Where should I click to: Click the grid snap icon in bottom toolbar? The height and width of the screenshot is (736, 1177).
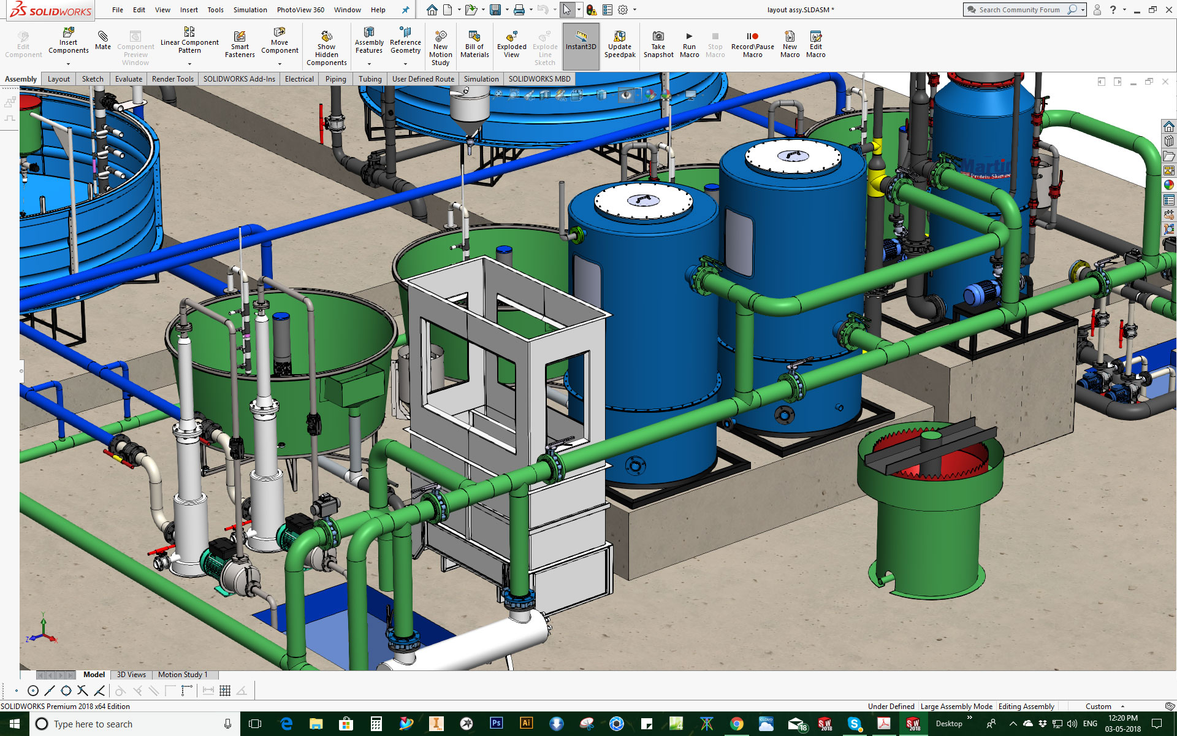pyautogui.click(x=225, y=691)
